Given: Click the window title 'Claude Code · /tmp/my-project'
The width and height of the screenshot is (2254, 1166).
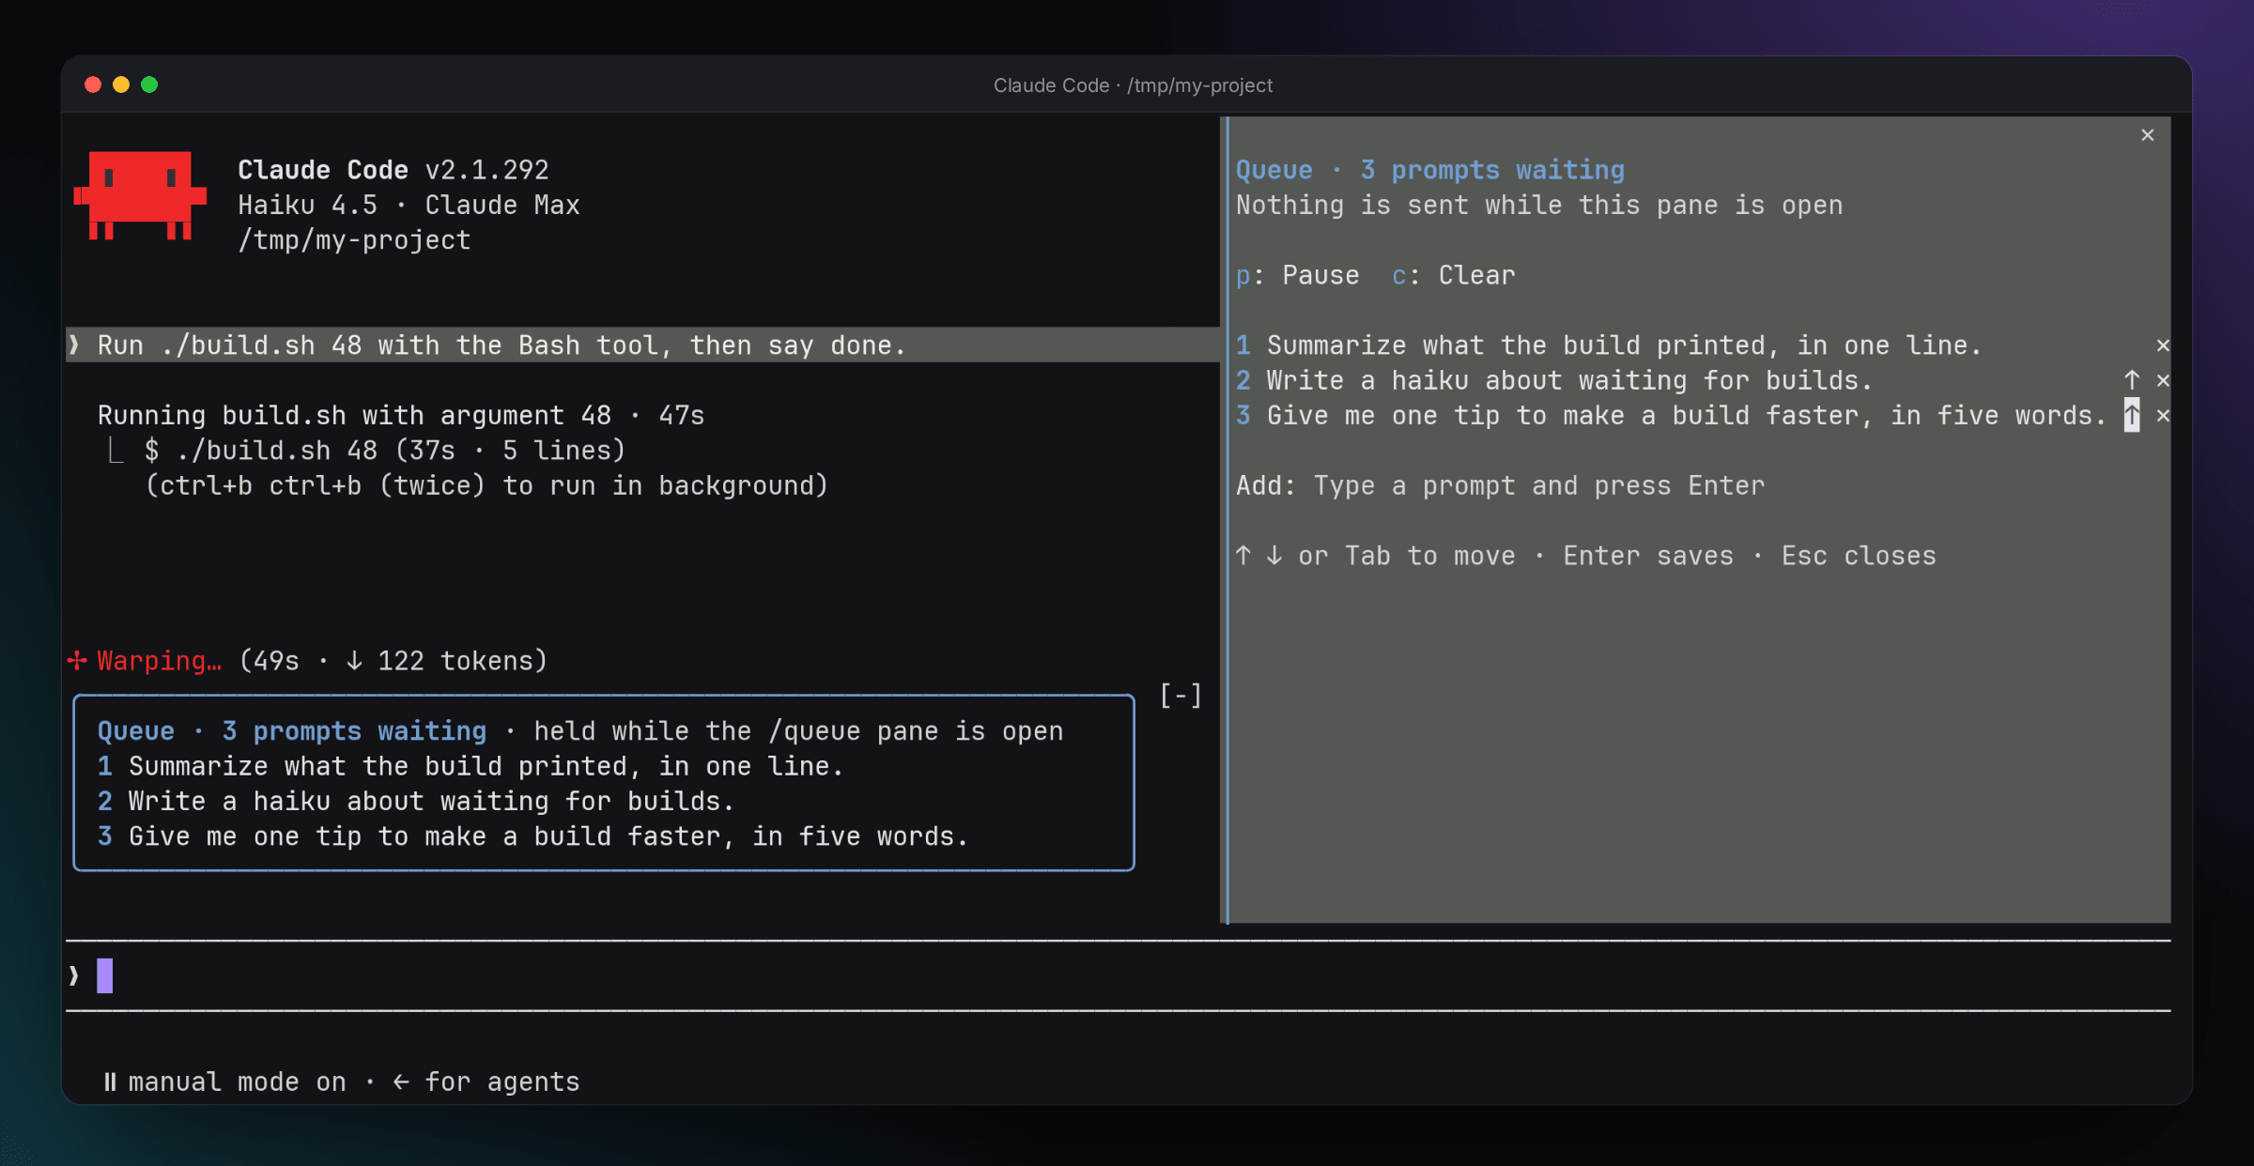Looking at the screenshot, I should pyautogui.click(x=1133, y=85).
